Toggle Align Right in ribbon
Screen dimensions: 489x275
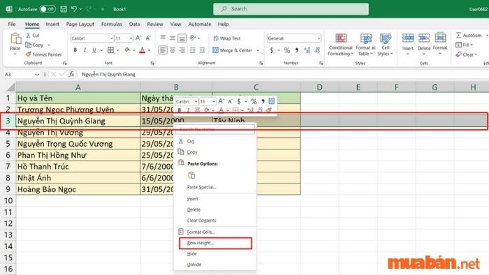click(x=182, y=50)
